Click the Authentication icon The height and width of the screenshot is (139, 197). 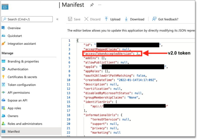point(3,69)
